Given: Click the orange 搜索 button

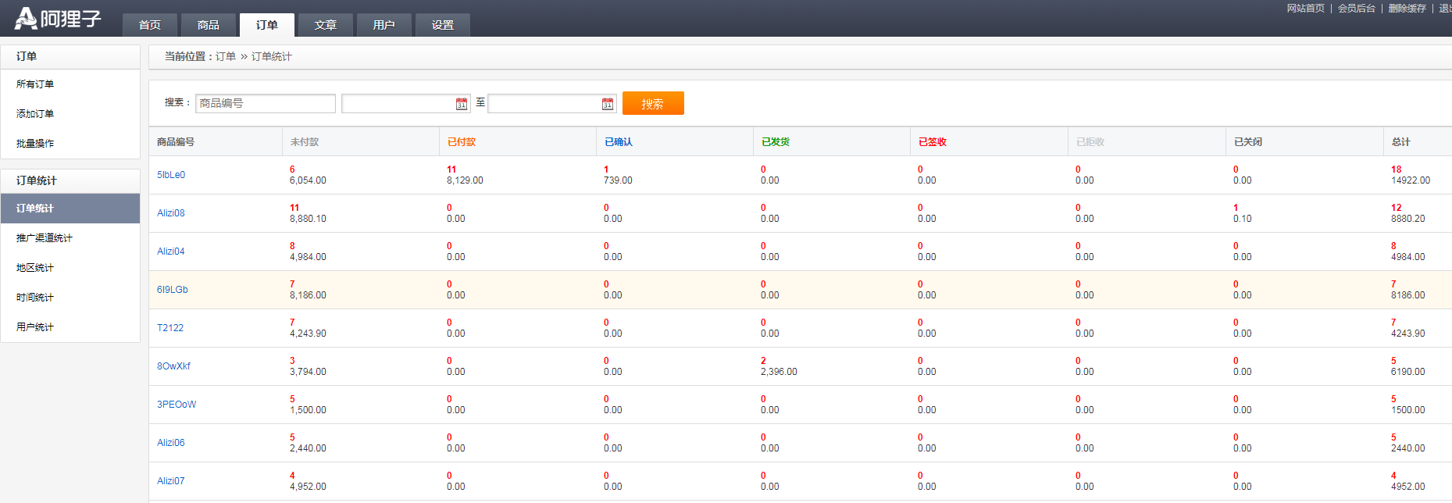Looking at the screenshot, I should pyautogui.click(x=652, y=103).
